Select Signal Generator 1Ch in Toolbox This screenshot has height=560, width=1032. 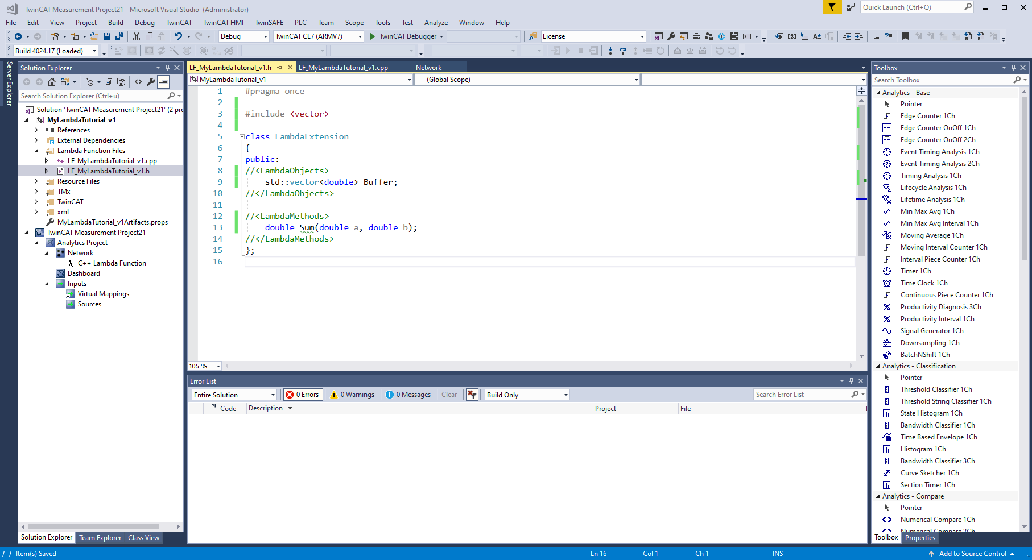tap(931, 331)
